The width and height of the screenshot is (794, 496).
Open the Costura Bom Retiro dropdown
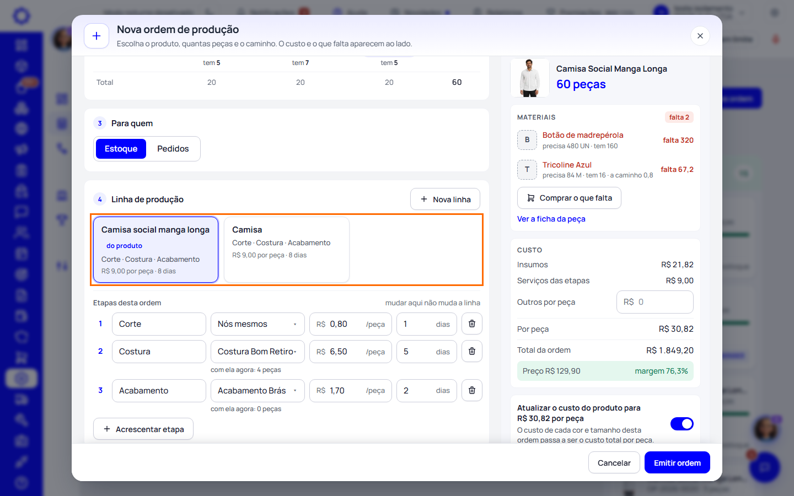click(x=257, y=352)
